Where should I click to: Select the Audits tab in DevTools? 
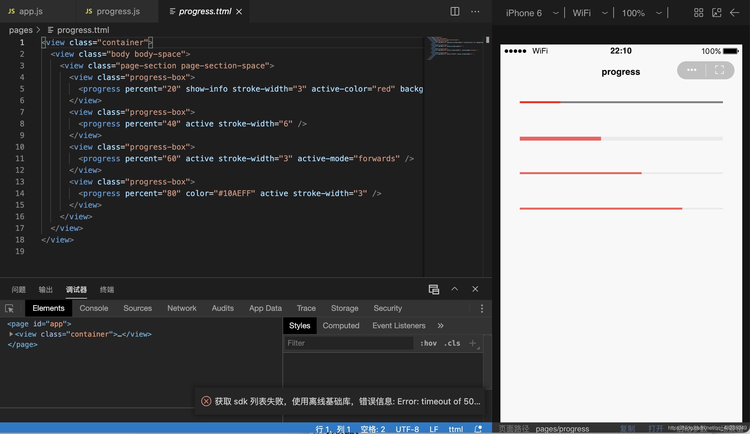(222, 308)
